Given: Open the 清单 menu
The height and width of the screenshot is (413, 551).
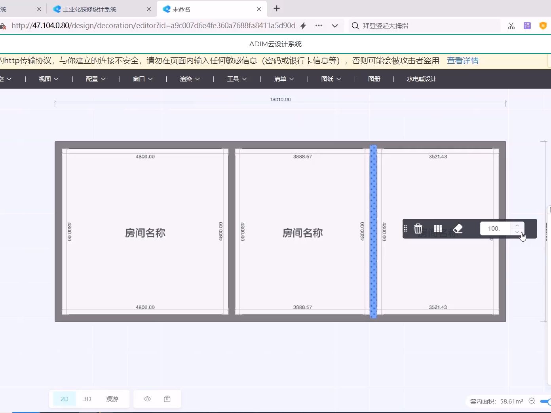Looking at the screenshot, I should coord(284,79).
